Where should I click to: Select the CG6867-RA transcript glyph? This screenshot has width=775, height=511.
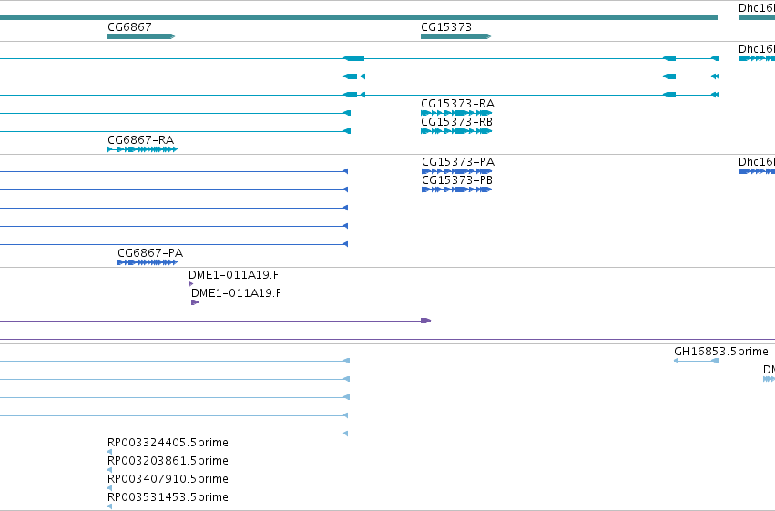coord(142,149)
